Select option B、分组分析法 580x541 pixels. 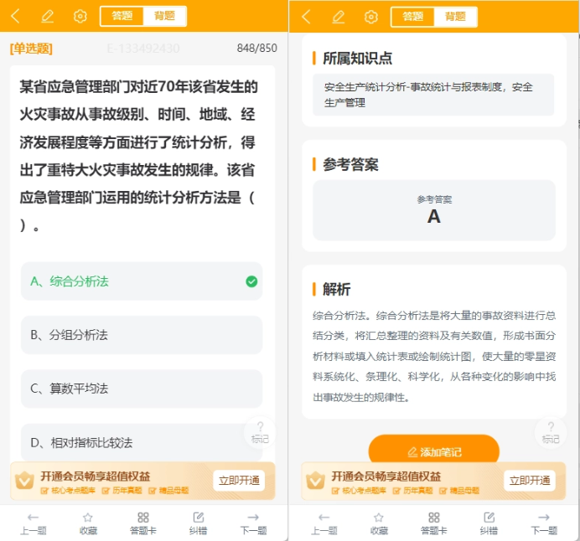(142, 335)
